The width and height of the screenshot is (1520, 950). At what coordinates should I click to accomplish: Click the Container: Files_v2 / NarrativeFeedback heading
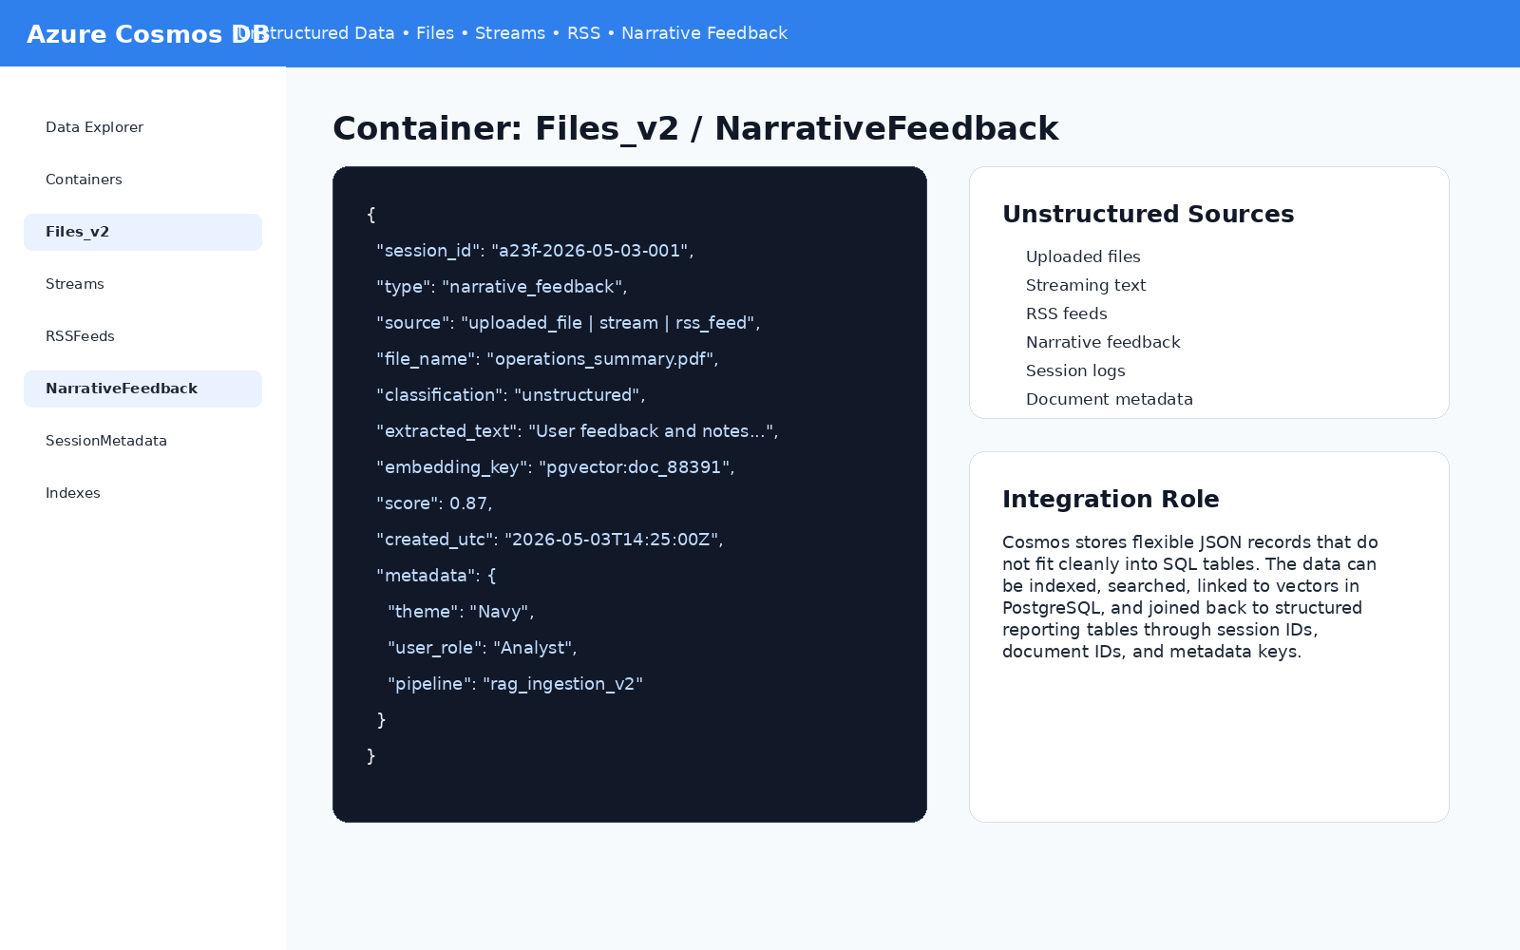(695, 128)
